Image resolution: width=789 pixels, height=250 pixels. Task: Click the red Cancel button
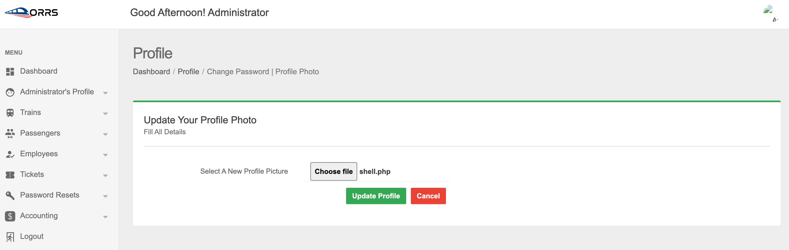tap(428, 196)
